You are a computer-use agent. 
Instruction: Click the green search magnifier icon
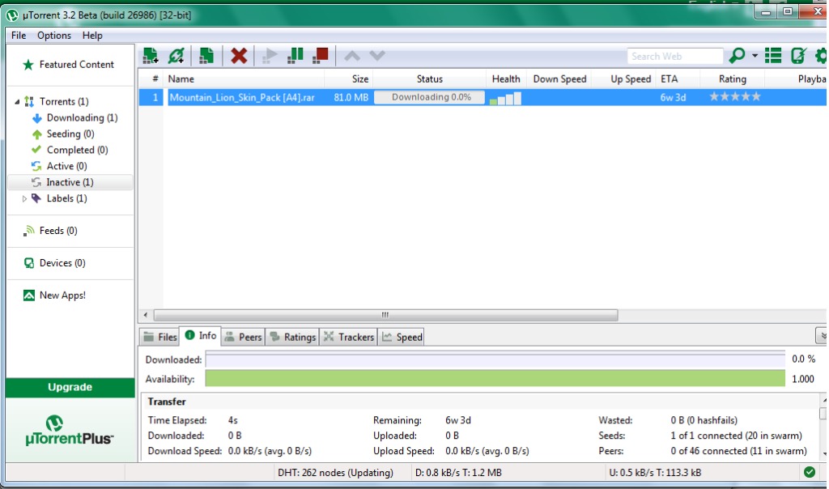point(737,55)
